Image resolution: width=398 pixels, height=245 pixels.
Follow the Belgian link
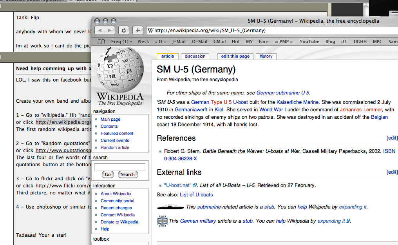379,117
